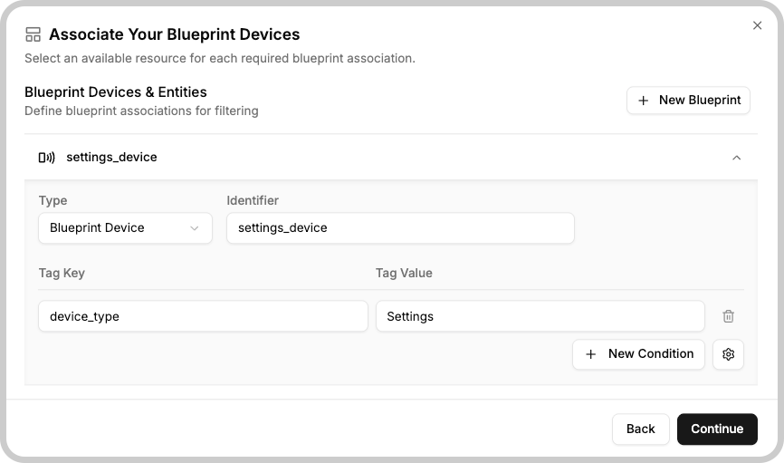The height and width of the screenshot is (463, 784).
Task: Open condition settings via the gear icon
Action: pyautogui.click(x=728, y=354)
